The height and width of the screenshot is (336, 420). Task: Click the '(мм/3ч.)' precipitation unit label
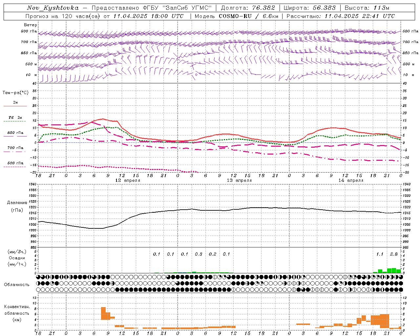click(17, 252)
